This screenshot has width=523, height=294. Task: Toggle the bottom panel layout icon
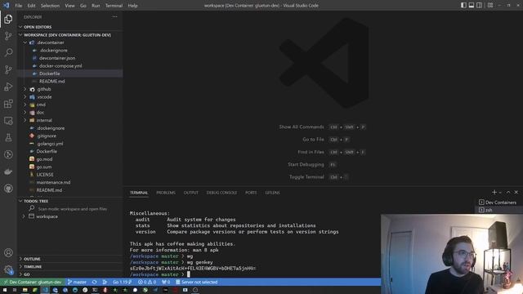click(472, 6)
